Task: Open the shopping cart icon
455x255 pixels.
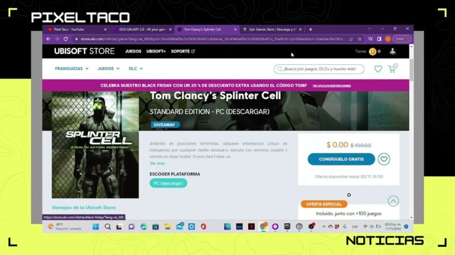Action: point(392,69)
